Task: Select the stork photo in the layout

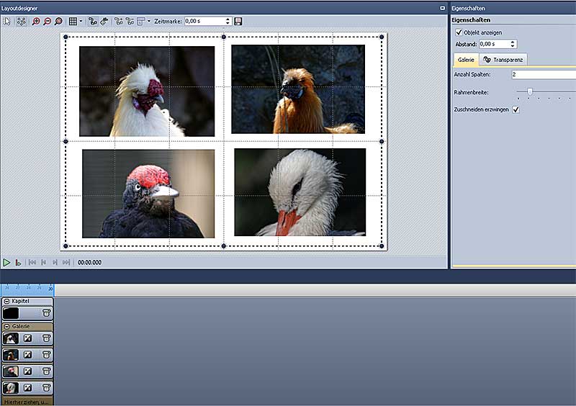Action: coord(300,192)
